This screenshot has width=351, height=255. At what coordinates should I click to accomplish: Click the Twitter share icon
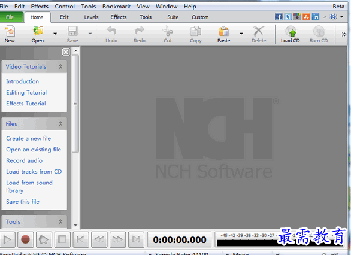click(288, 17)
